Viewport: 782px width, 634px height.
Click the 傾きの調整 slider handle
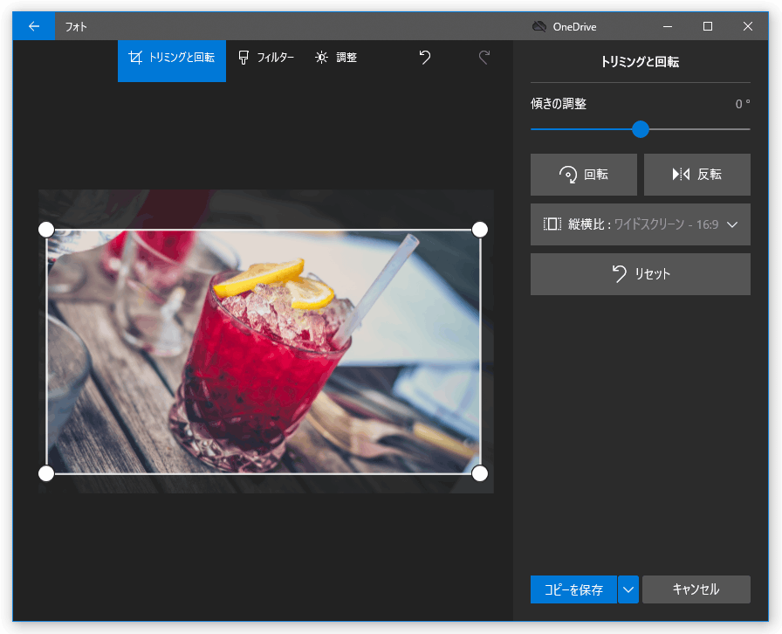point(641,129)
